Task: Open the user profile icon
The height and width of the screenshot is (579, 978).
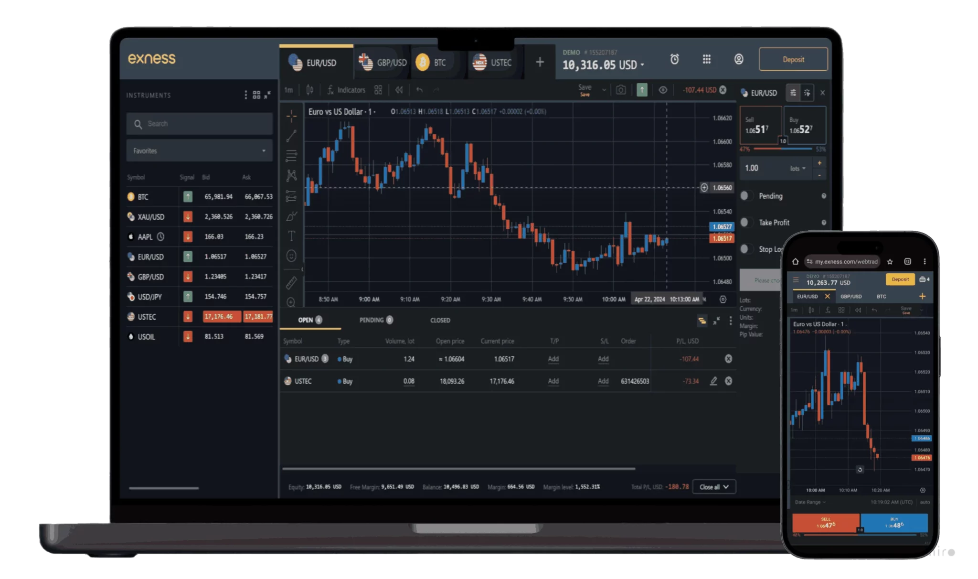Action: pyautogui.click(x=739, y=59)
